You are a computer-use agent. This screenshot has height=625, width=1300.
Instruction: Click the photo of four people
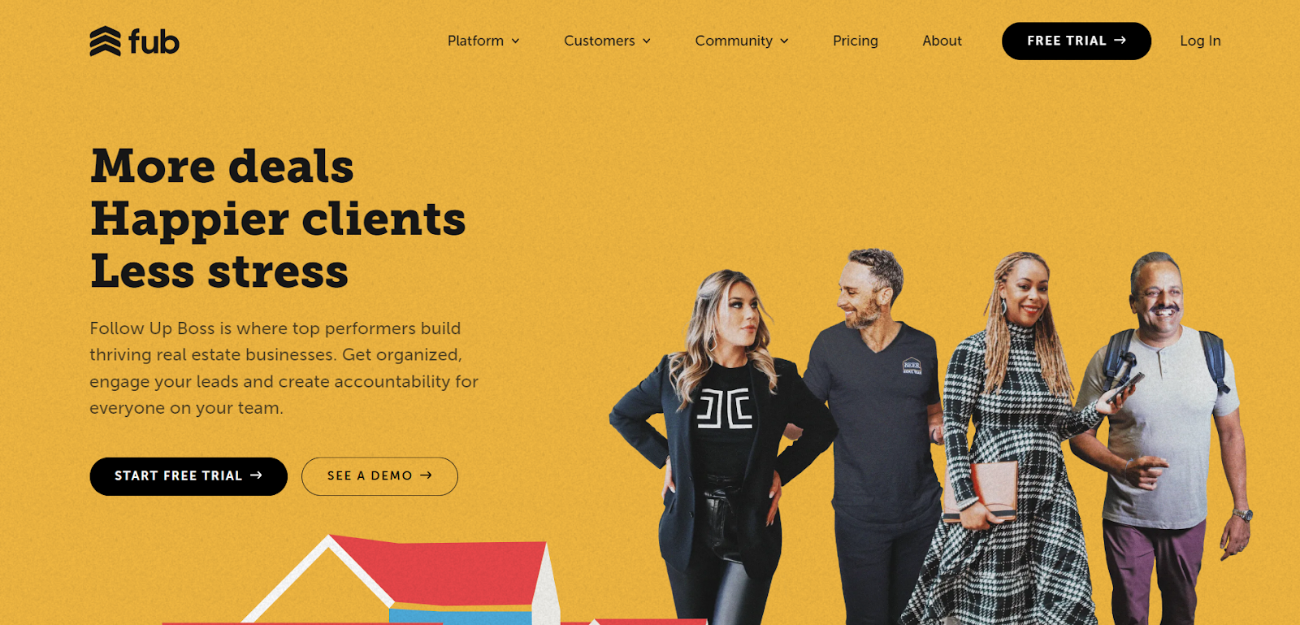(x=932, y=437)
